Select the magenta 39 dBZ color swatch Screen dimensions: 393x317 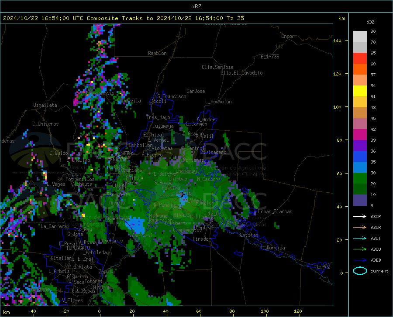[360, 135]
